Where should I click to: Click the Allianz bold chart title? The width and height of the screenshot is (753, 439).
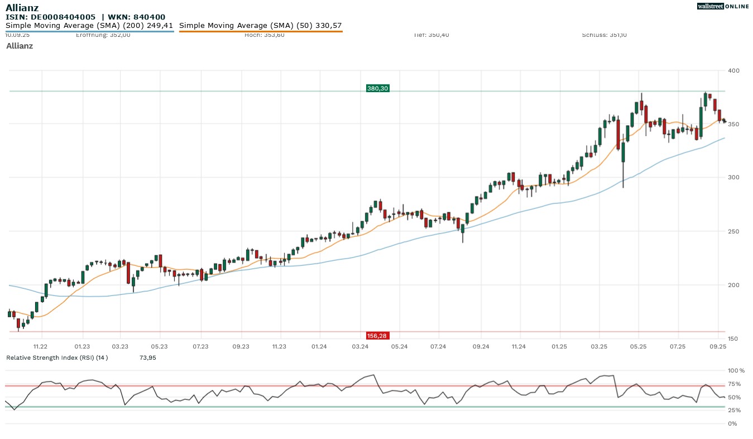coord(22,8)
